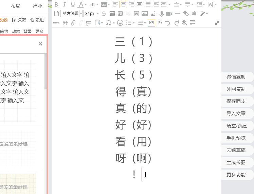Insert a table
Image resolution: width=254 pixels, height=194 pixels.
click(x=112, y=14)
